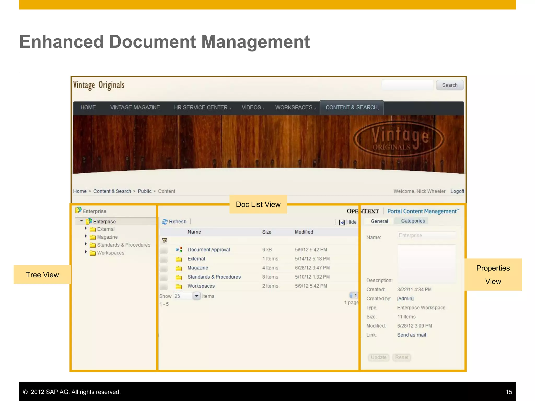Open the HR Service Center menu
The width and height of the screenshot is (535, 401).
coord(202,108)
